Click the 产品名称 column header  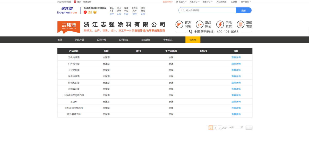click(74, 51)
